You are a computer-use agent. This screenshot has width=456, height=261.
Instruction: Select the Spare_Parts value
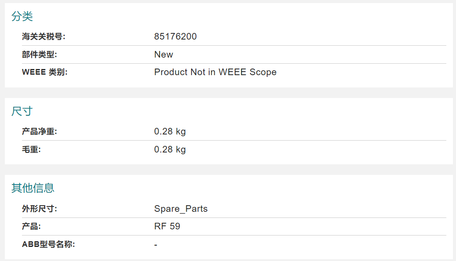click(x=181, y=209)
